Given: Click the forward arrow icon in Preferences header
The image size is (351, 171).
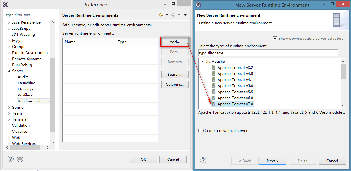Looking at the screenshot, I should 173,15.
